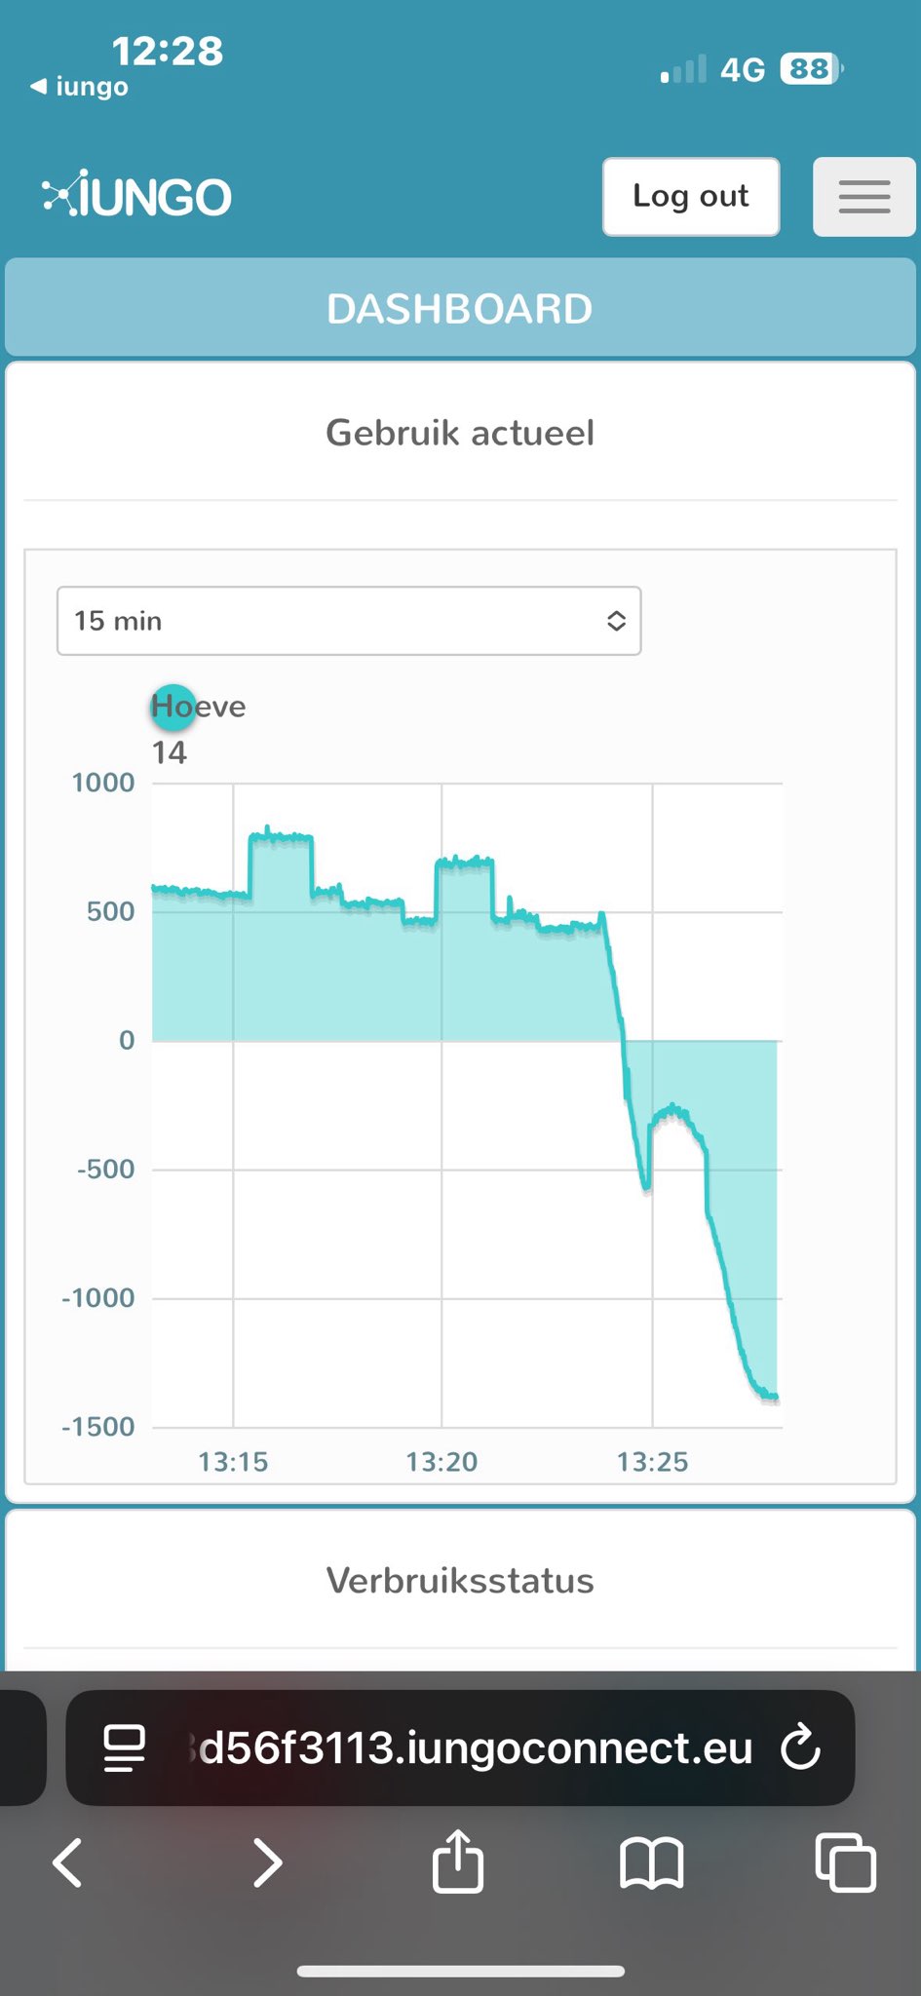Image resolution: width=921 pixels, height=1996 pixels.
Task: Click the Hoeve legend color dot
Action: tap(173, 707)
